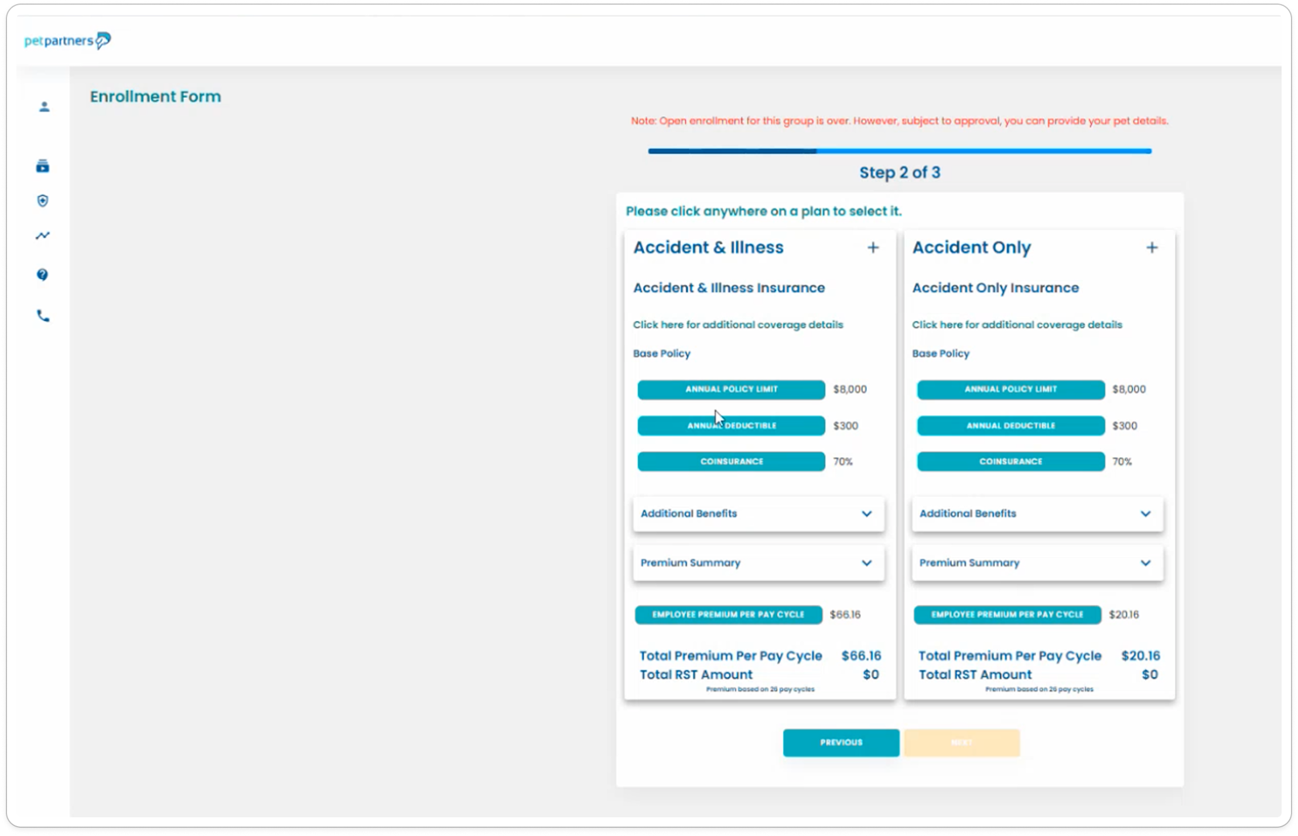
Task: Click the Pet Partners logo
Action: (67, 40)
